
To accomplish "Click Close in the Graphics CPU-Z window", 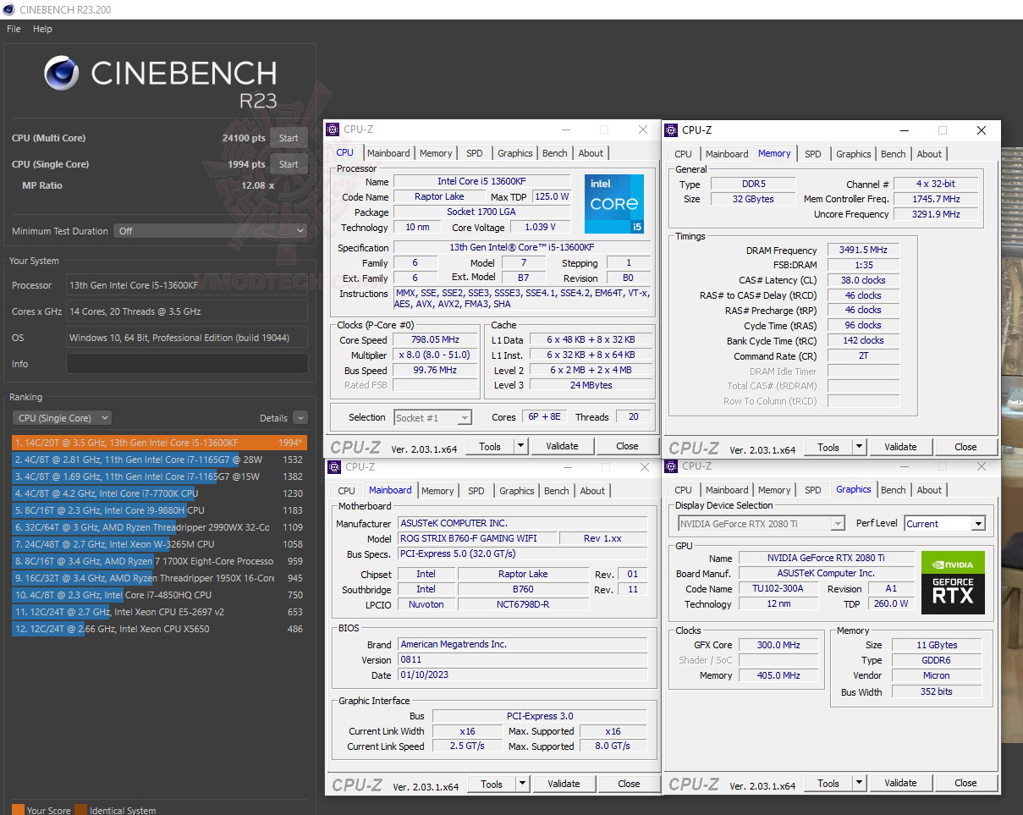I will pyautogui.click(x=965, y=783).
